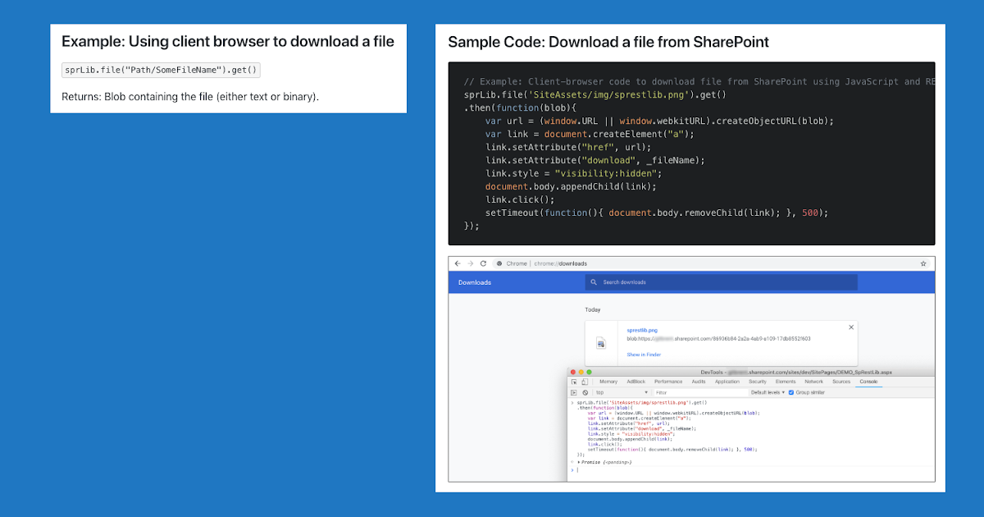Click DevTools window title text
This screenshot has width=984, height=517.
(x=795, y=372)
